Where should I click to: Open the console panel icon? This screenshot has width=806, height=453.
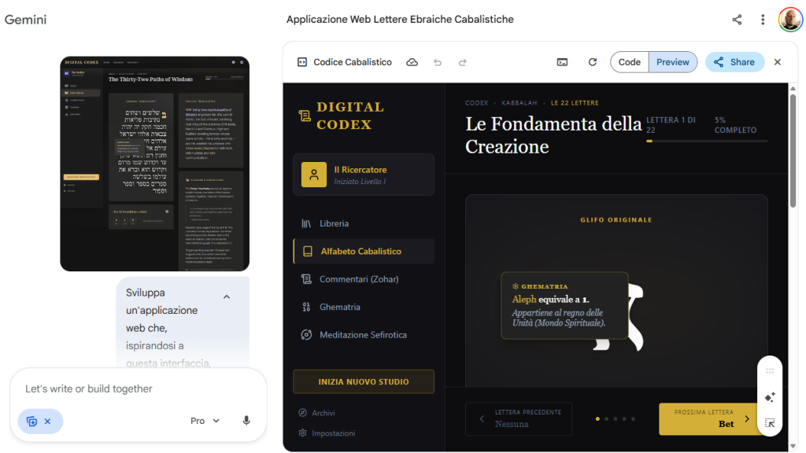point(562,62)
